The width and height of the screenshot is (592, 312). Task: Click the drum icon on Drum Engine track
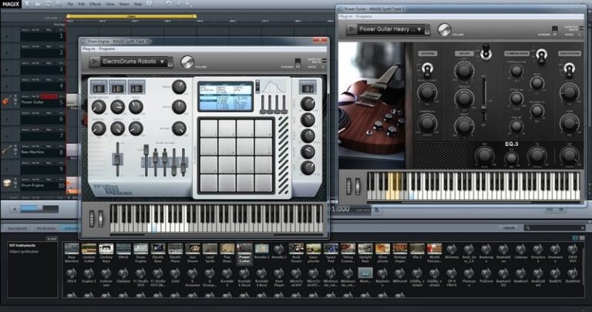pos(6,183)
